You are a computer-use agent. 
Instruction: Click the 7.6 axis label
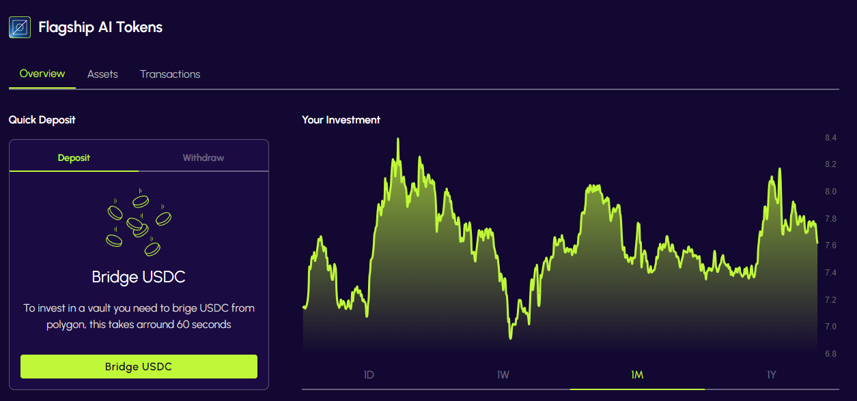(x=830, y=246)
